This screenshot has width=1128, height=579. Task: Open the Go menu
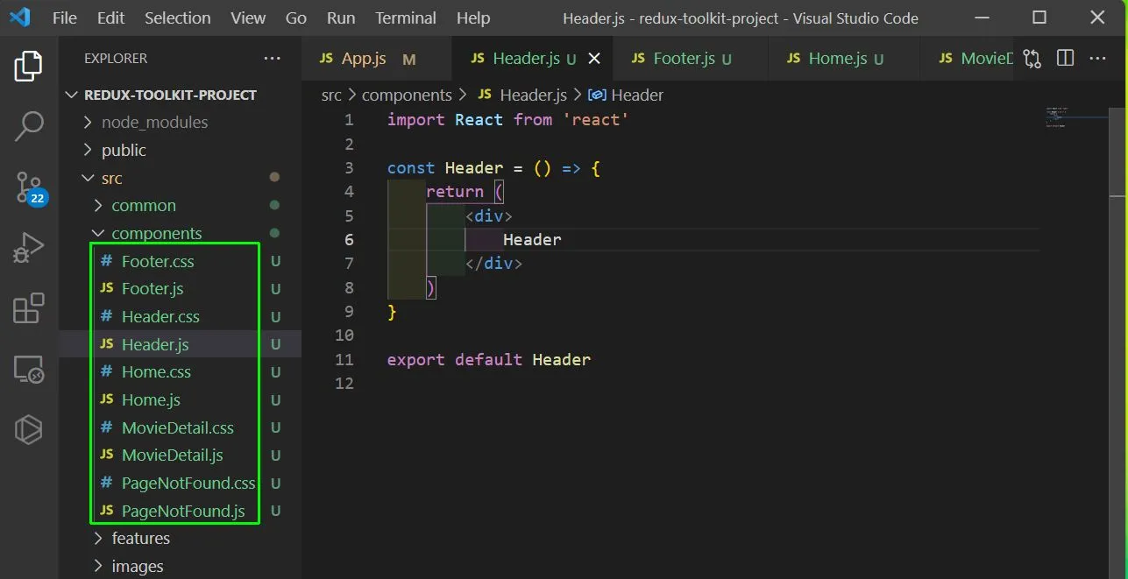click(296, 18)
